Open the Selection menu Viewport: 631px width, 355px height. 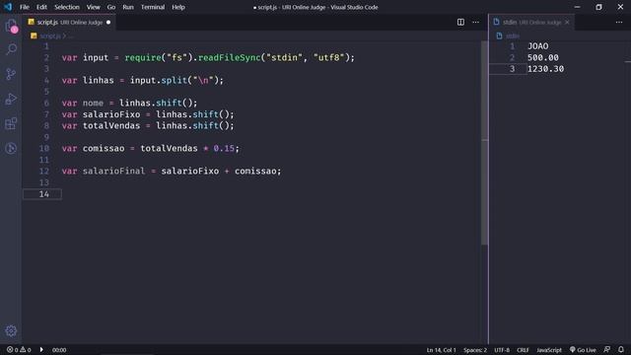(x=67, y=7)
